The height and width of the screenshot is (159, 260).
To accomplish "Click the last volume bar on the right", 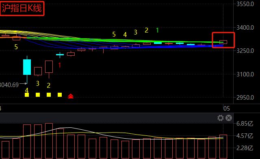I will coord(223,146).
